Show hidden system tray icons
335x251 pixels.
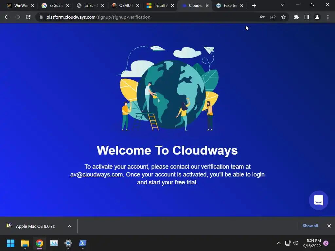279,243
